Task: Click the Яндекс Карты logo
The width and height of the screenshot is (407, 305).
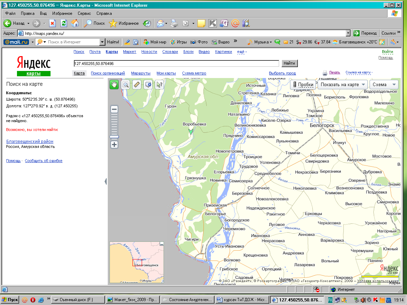Action: pos(34,66)
